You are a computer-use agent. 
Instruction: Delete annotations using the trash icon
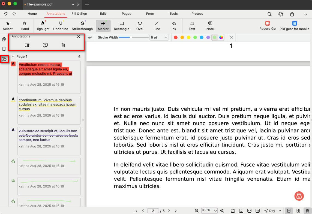(63, 45)
